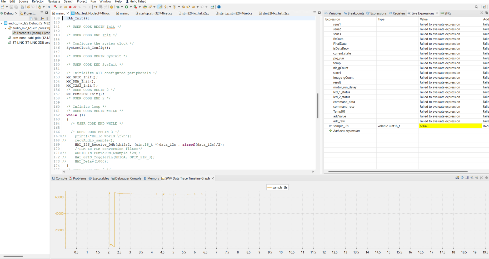Image resolution: width=489 pixels, height=259 pixels.
Task: Open SWV trace configuration with the screwdriver icon
Action: 482,178
